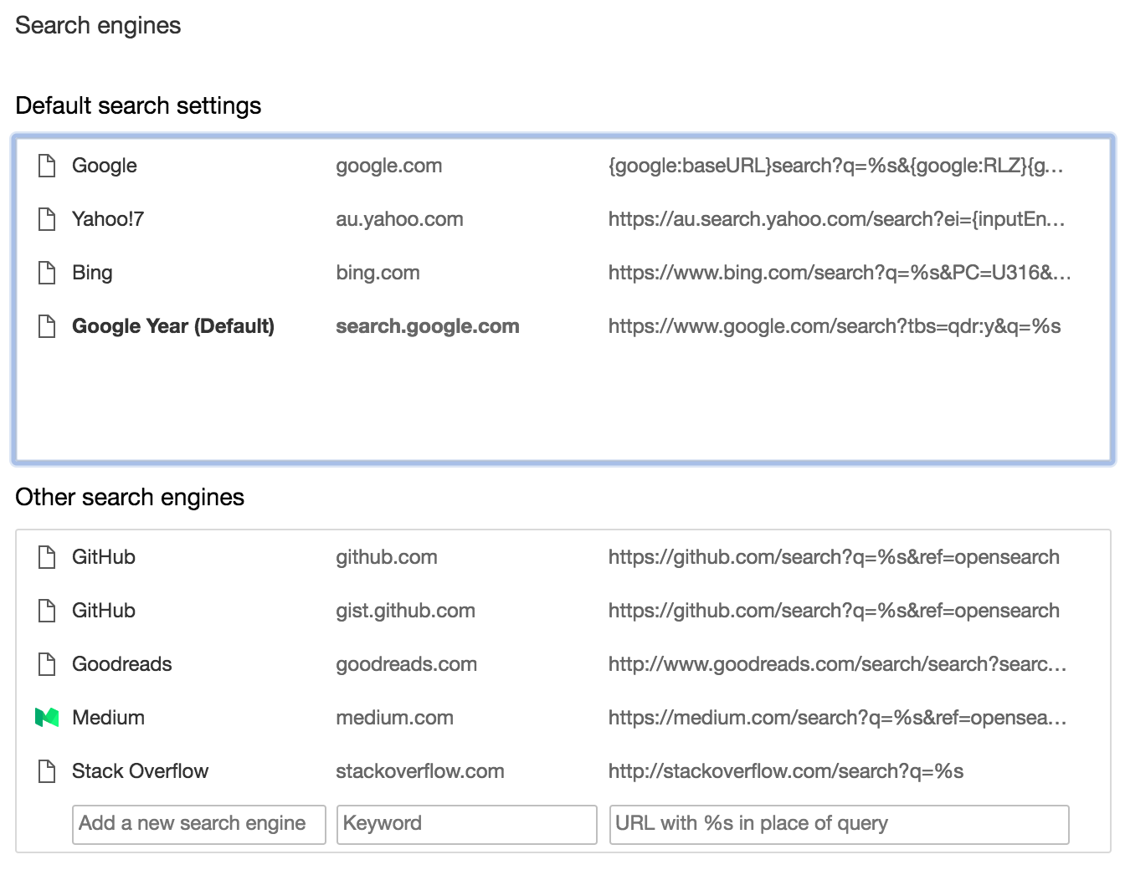Click the page icon next to Yahoo!7

click(x=47, y=219)
